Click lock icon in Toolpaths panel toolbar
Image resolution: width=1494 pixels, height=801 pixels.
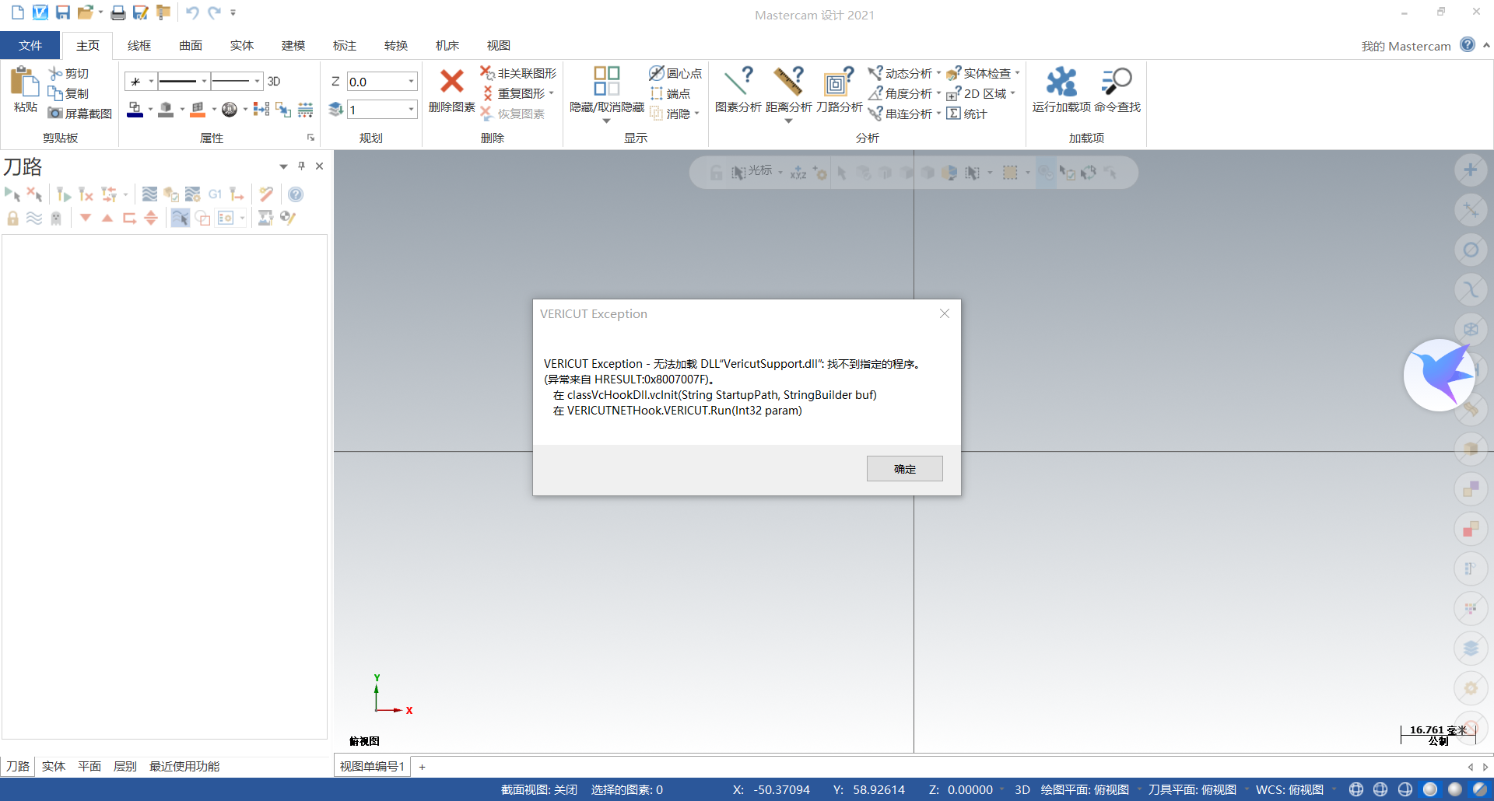coord(12,218)
